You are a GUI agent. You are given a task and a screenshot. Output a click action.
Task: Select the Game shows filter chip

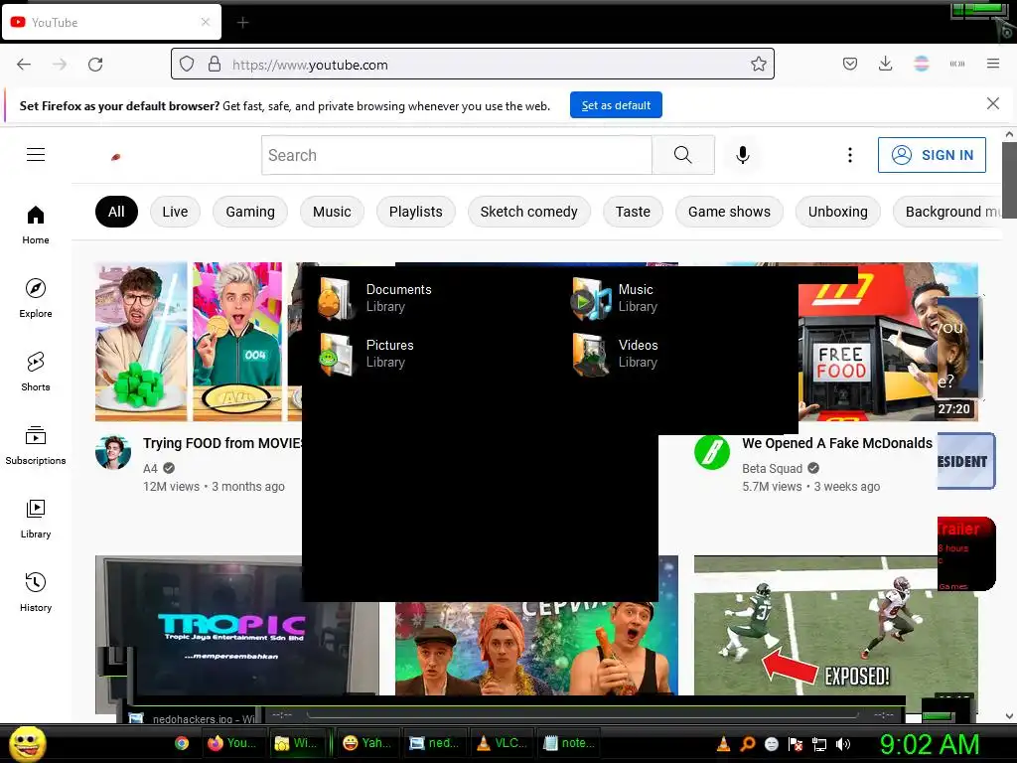[729, 212]
